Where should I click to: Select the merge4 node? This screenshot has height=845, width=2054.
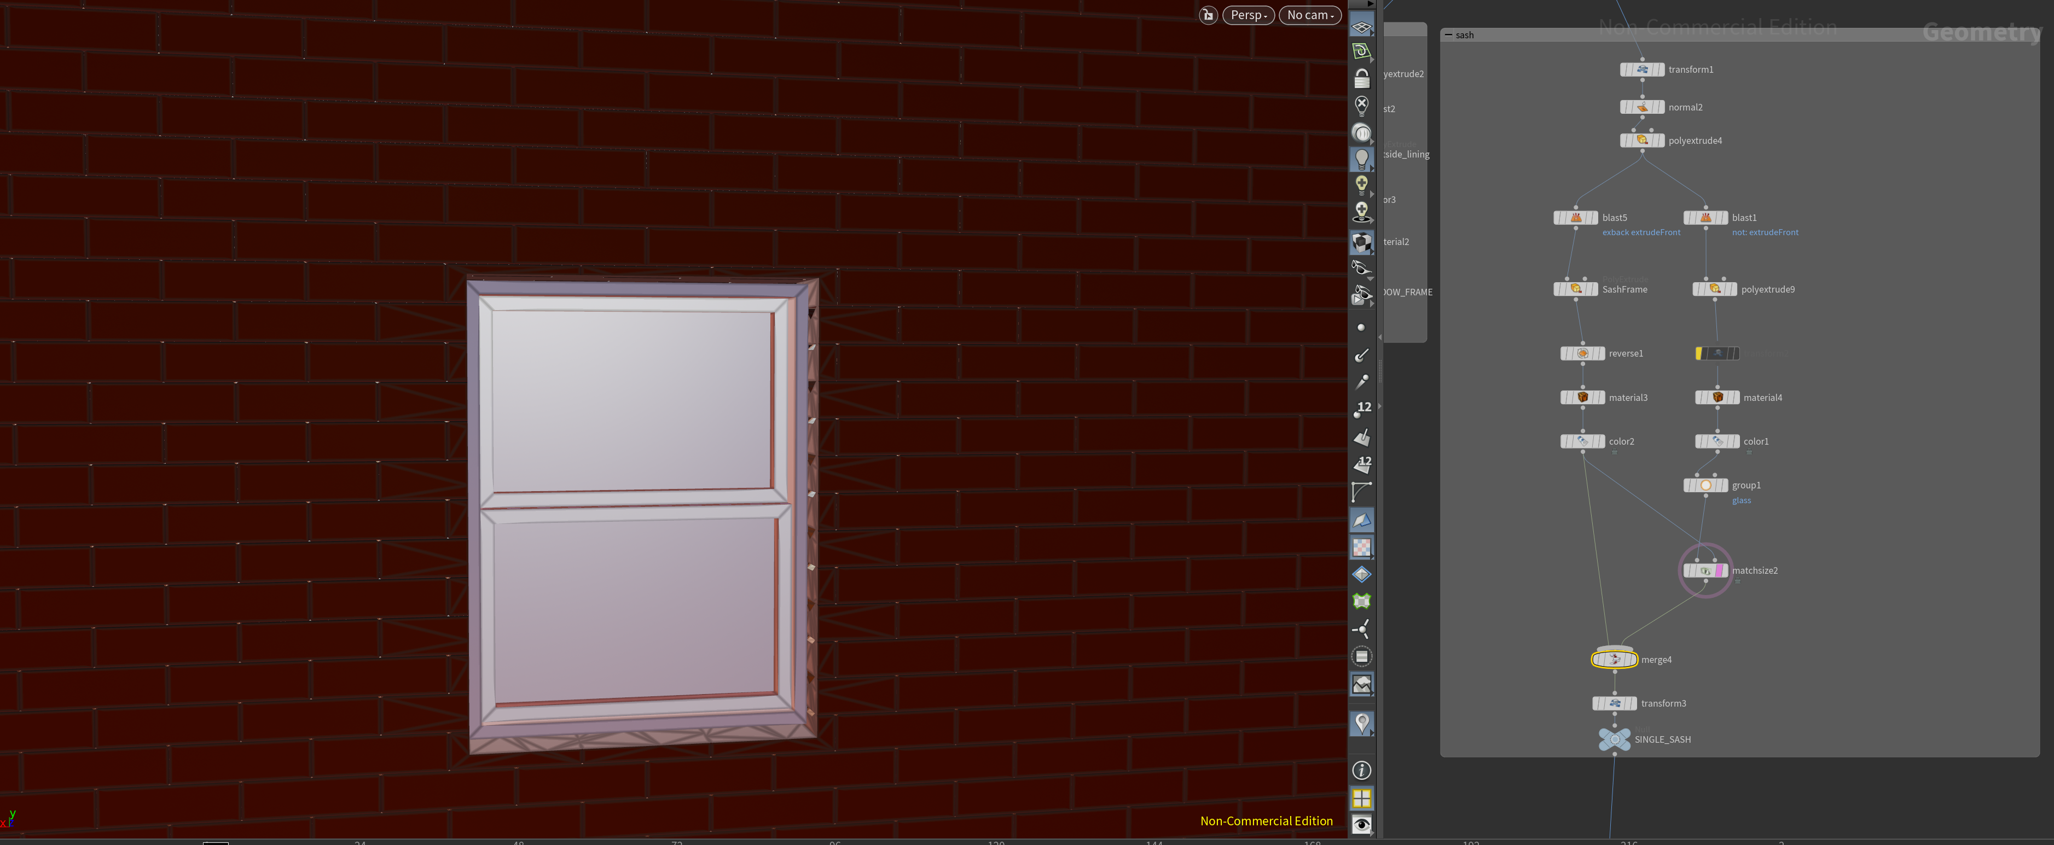pos(1614,659)
